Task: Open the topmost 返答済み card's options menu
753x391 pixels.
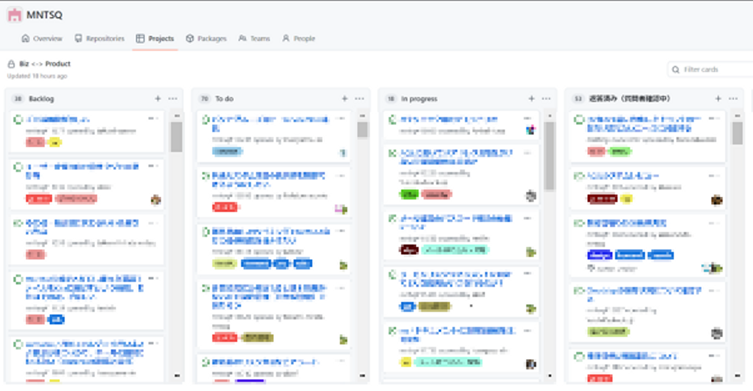Action: 715,119
